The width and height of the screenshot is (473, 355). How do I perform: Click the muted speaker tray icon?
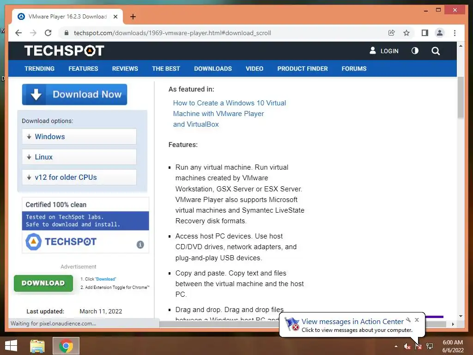click(407, 346)
